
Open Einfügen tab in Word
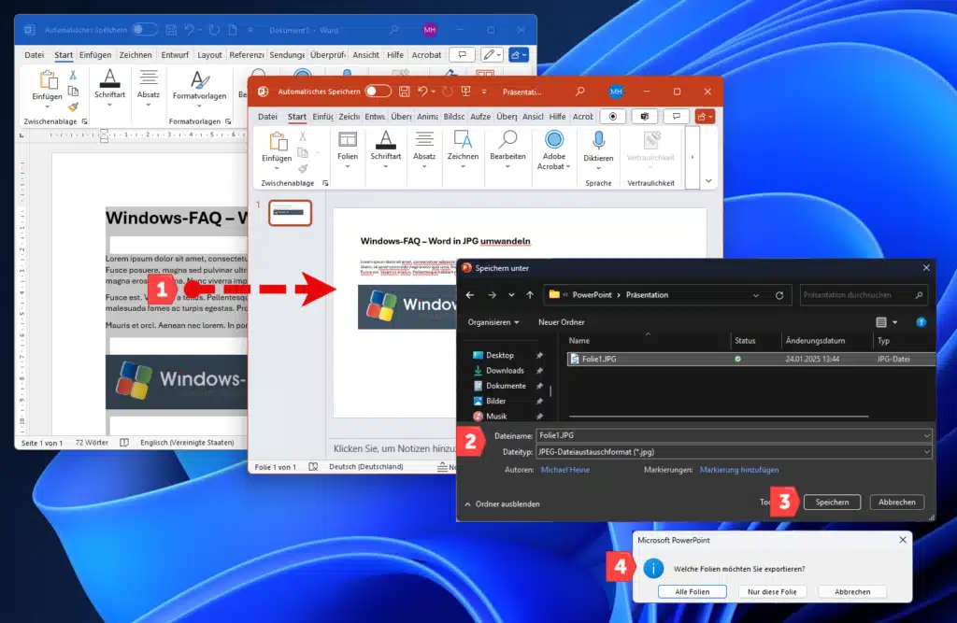(x=95, y=55)
